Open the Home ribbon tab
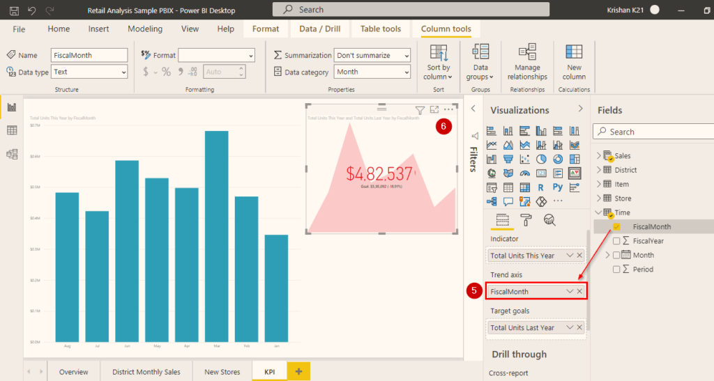This screenshot has height=381, width=714. point(59,29)
